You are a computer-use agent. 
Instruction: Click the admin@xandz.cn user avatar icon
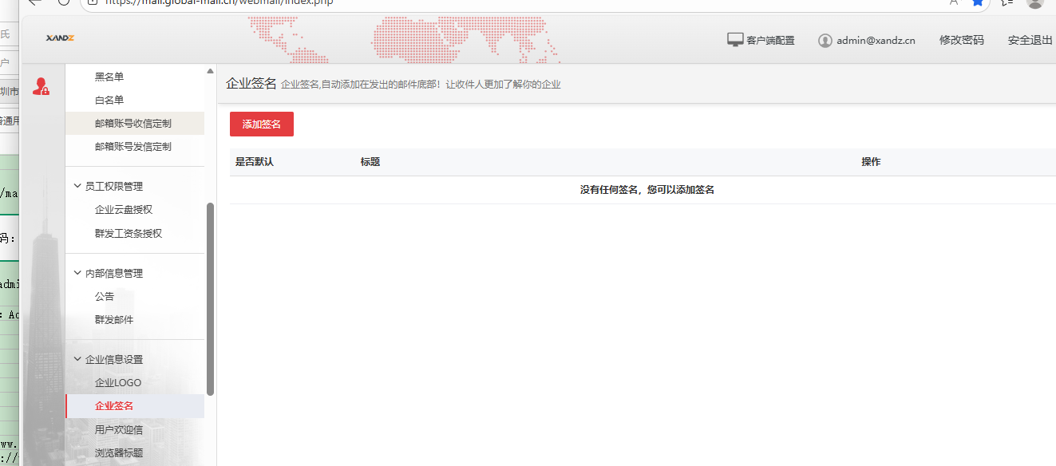(825, 40)
